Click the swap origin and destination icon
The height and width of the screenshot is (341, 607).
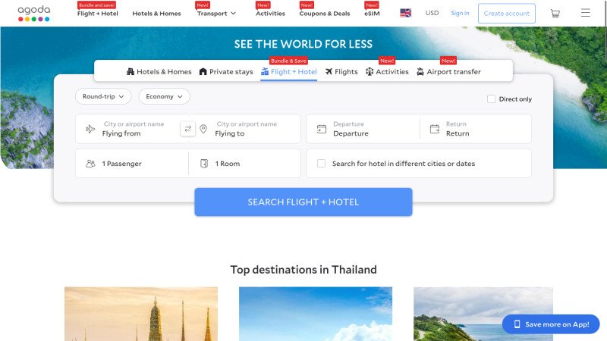(187, 129)
